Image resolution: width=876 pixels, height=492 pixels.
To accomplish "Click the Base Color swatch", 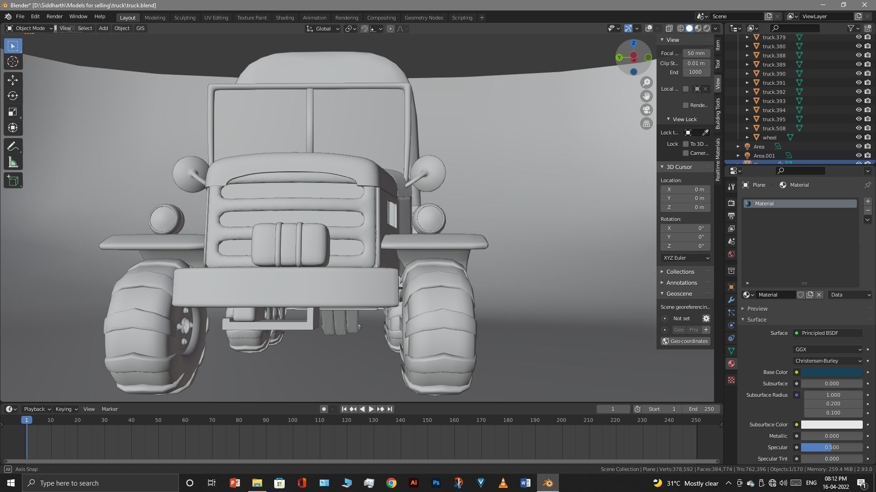I will point(832,372).
